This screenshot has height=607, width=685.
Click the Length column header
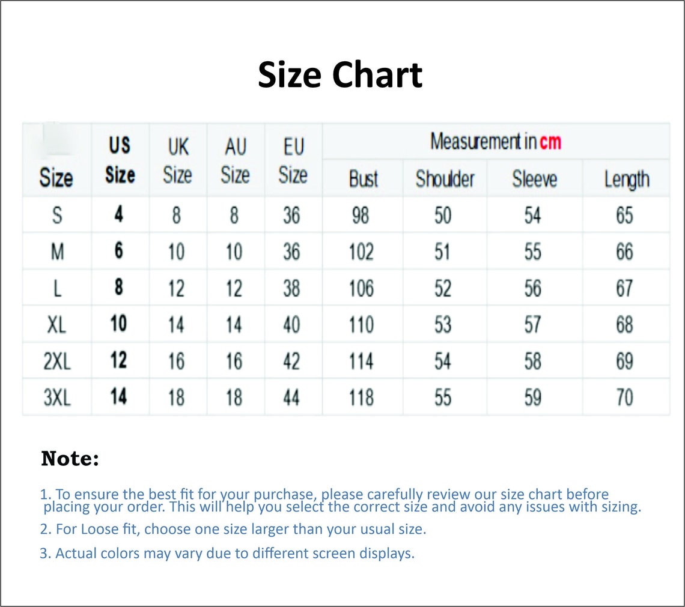coord(626,179)
